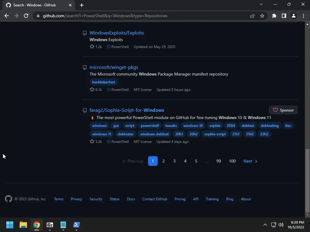
Task: Open network settings from the tray
Action: point(274,225)
